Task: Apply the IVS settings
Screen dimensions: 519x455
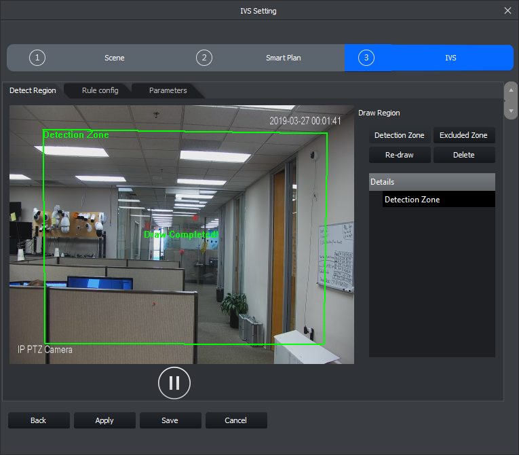Action: (104, 420)
